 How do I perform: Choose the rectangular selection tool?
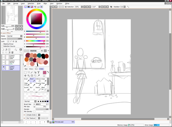(25, 72)
